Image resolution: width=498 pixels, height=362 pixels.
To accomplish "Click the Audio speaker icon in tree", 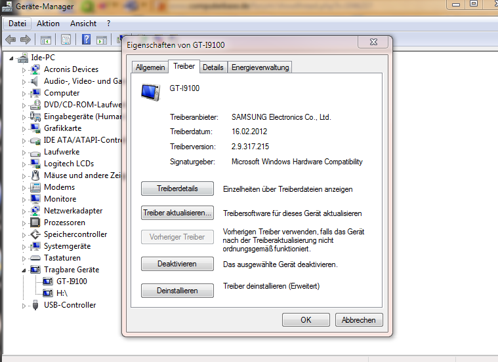I will point(35,81).
